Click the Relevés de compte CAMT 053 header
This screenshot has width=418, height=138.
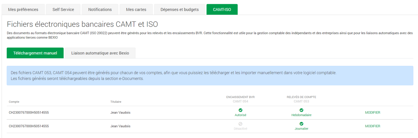click(x=301, y=99)
